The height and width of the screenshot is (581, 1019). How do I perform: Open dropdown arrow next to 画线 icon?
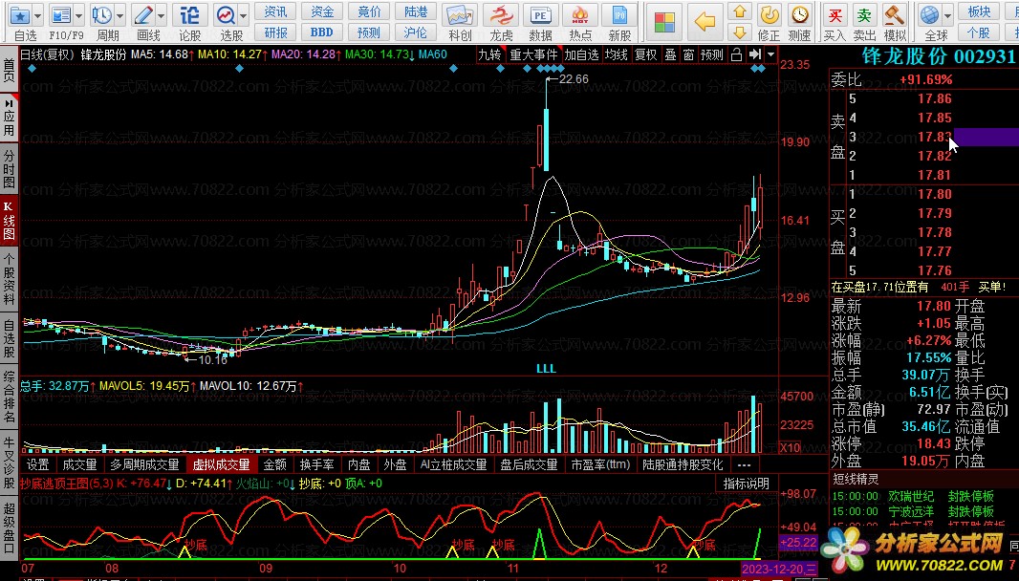tap(162, 15)
